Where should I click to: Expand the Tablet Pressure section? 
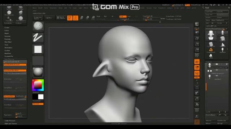point(10,121)
